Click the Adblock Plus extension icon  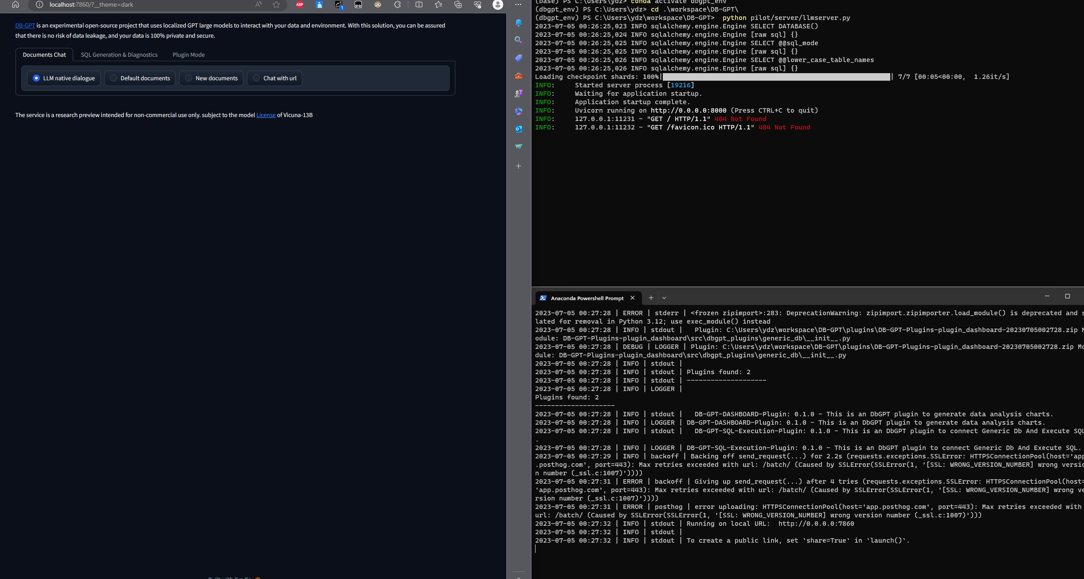point(300,4)
